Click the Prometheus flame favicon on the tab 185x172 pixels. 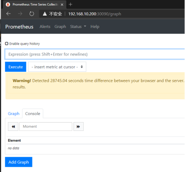point(8,4)
